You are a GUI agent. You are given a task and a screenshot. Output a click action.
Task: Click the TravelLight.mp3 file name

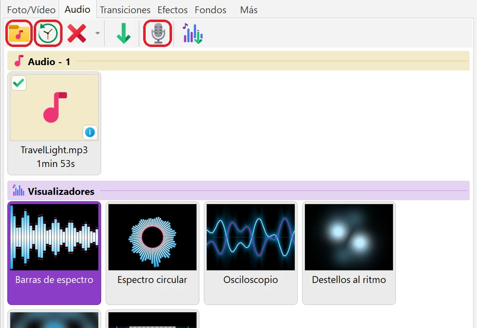[54, 150]
